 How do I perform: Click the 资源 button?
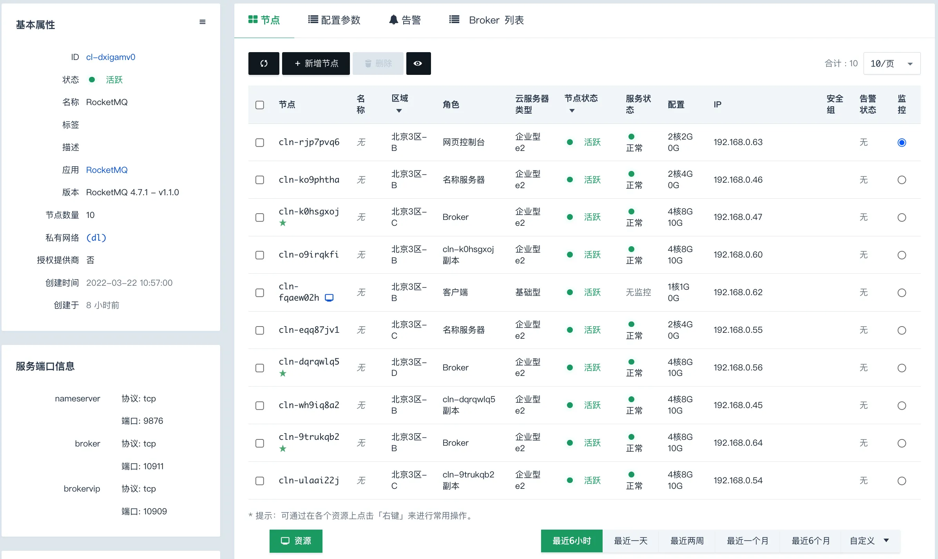(x=296, y=541)
